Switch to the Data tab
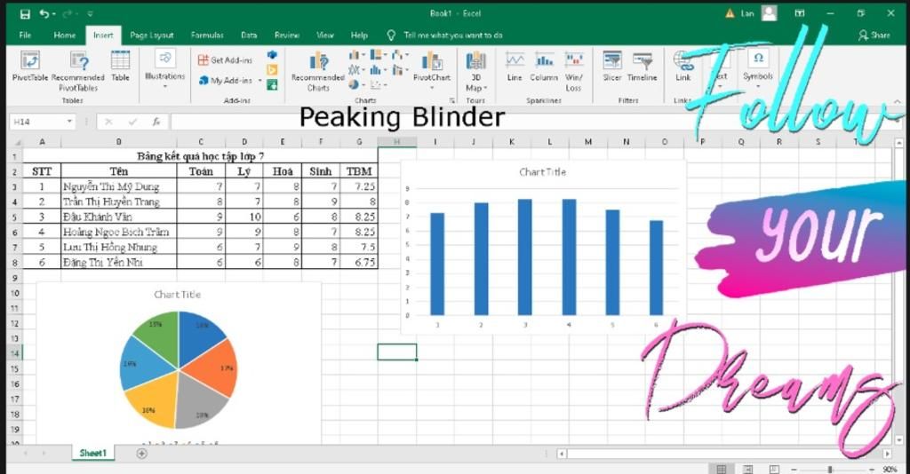The width and height of the screenshot is (910, 474). pyautogui.click(x=249, y=35)
